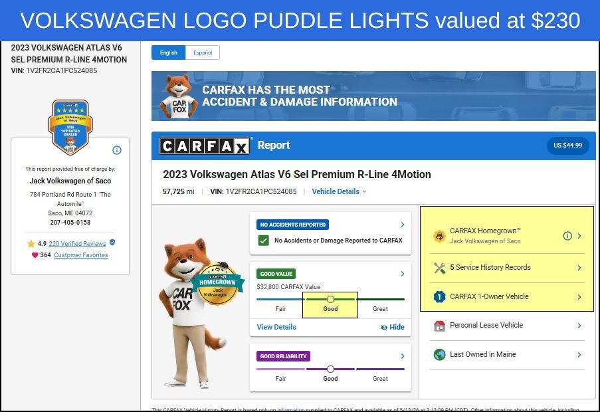Expand the 5 Service History Records chevron
This screenshot has height=412, width=600.
click(x=579, y=268)
